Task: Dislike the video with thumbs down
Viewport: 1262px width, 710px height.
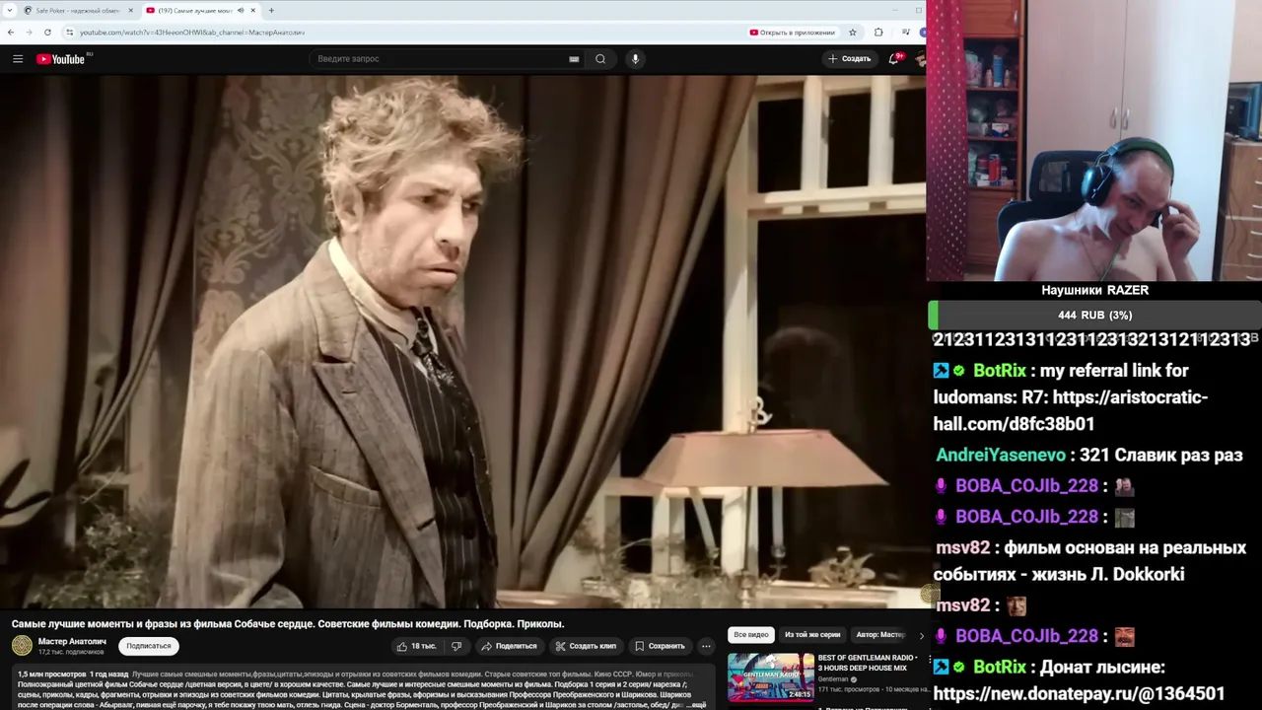Action: (x=456, y=646)
